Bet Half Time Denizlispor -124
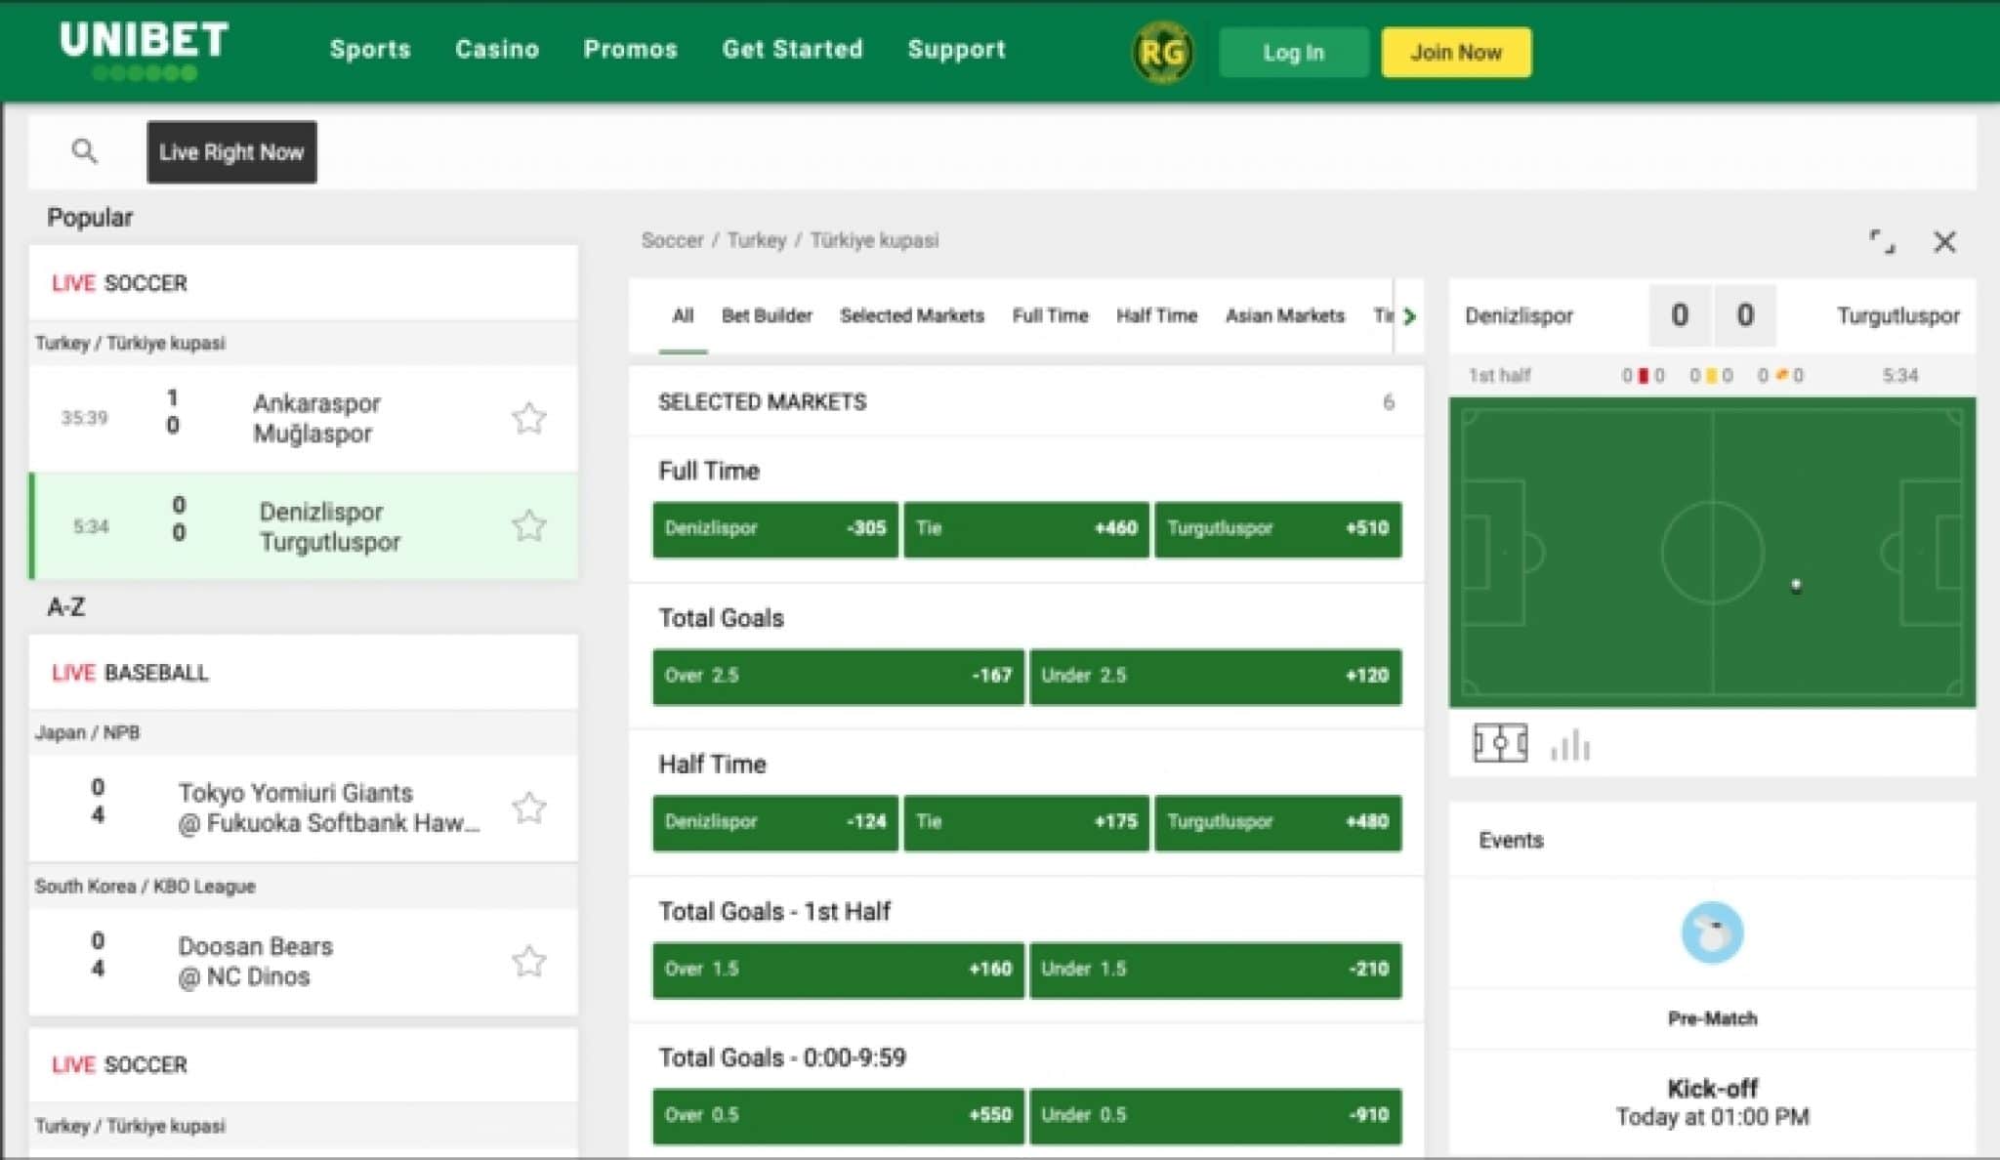Image resolution: width=2000 pixels, height=1160 pixels. coord(775,822)
